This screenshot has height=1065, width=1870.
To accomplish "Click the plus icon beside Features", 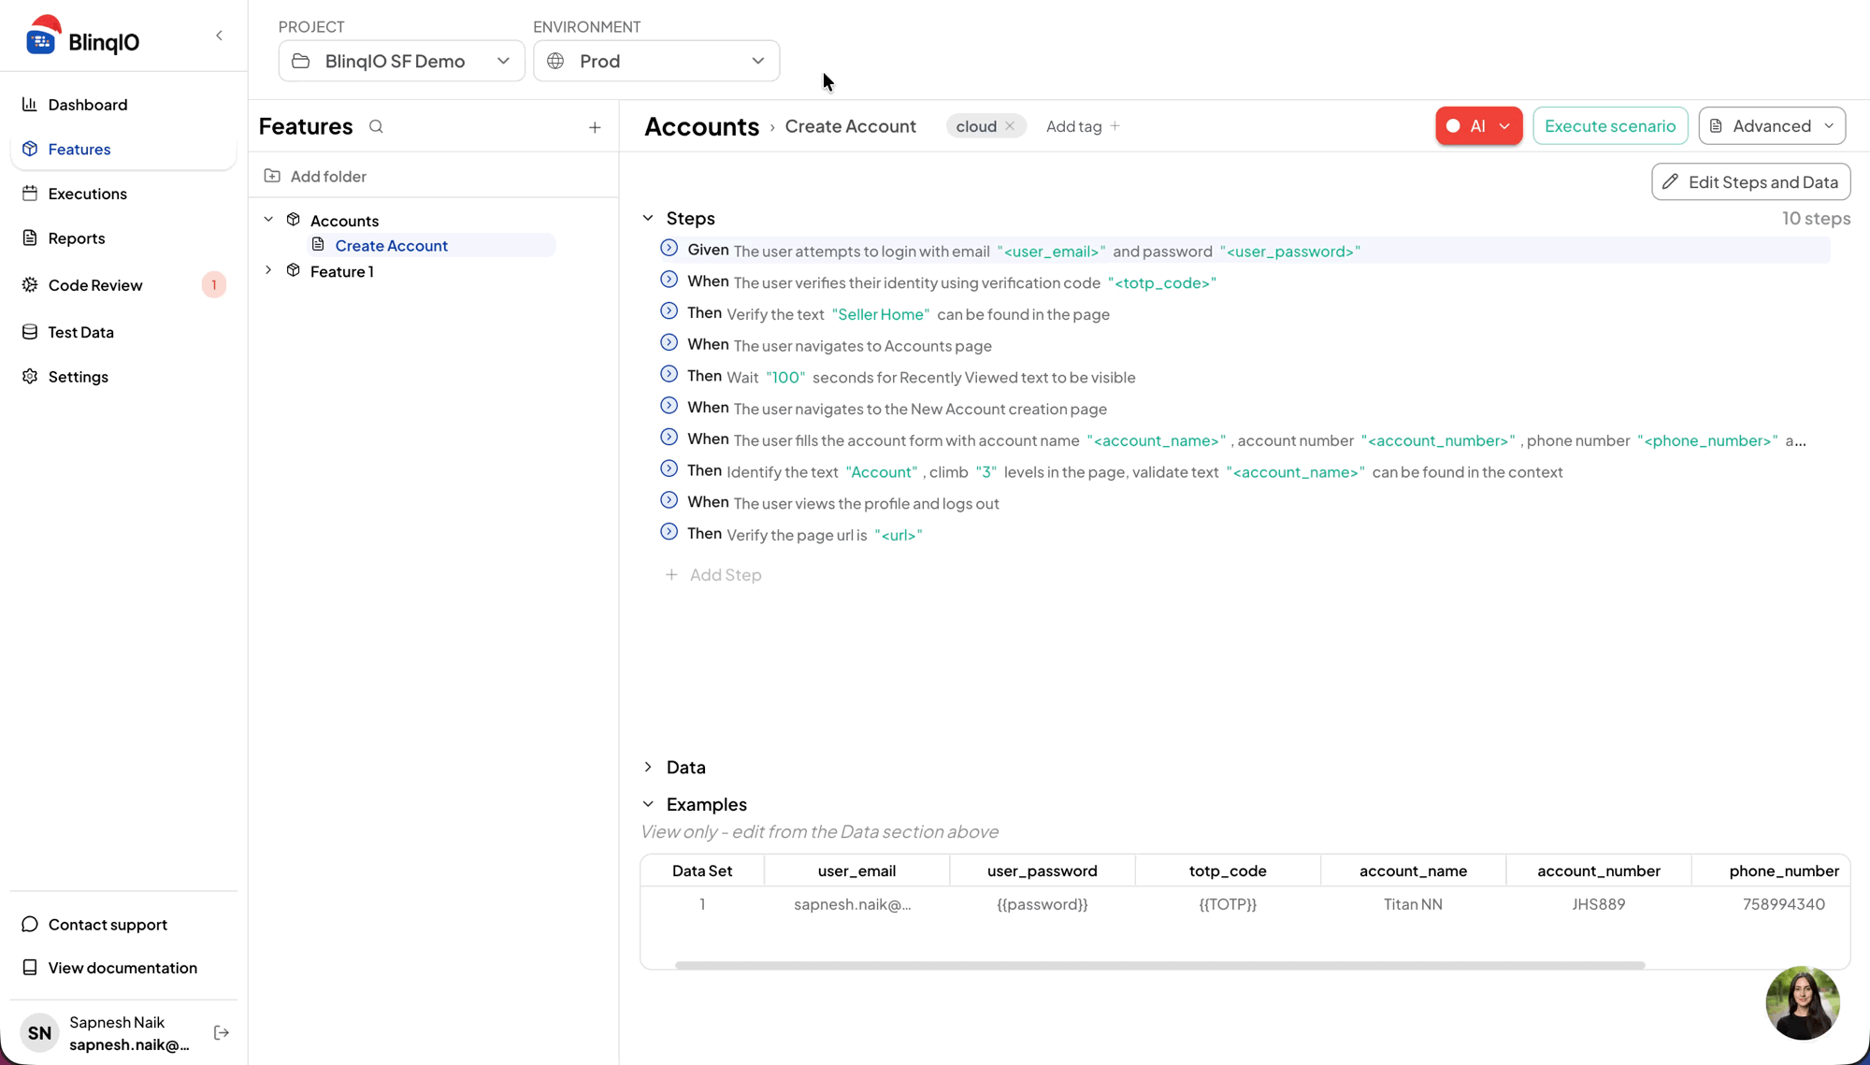I will pyautogui.click(x=595, y=127).
